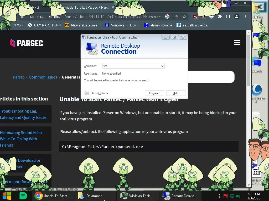Open the Common Issues breadcrumb link
The image size is (269, 201).
[x=43, y=77]
